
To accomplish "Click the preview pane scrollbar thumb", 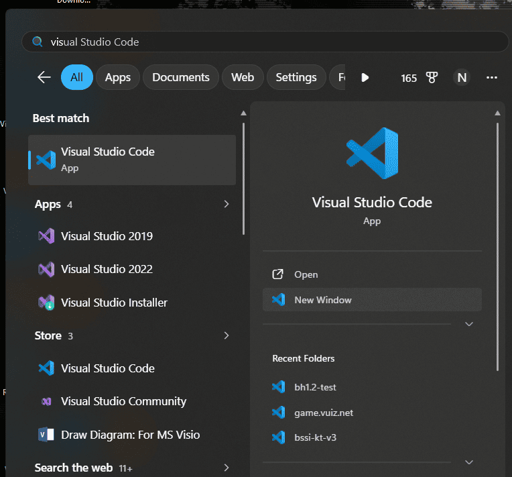I will (x=497, y=247).
